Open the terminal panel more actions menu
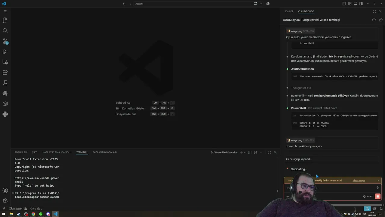This screenshot has height=217, width=385. tap(261, 153)
